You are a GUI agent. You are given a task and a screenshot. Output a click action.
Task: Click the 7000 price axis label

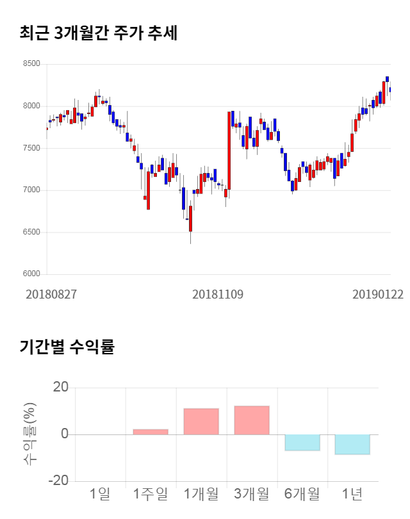(31, 190)
